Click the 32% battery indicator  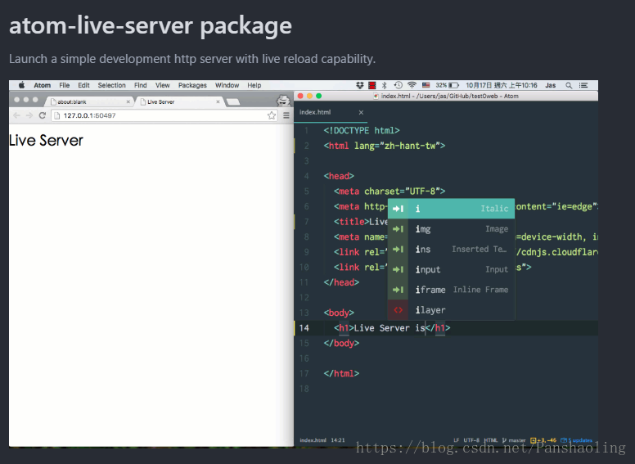(447, 85)
